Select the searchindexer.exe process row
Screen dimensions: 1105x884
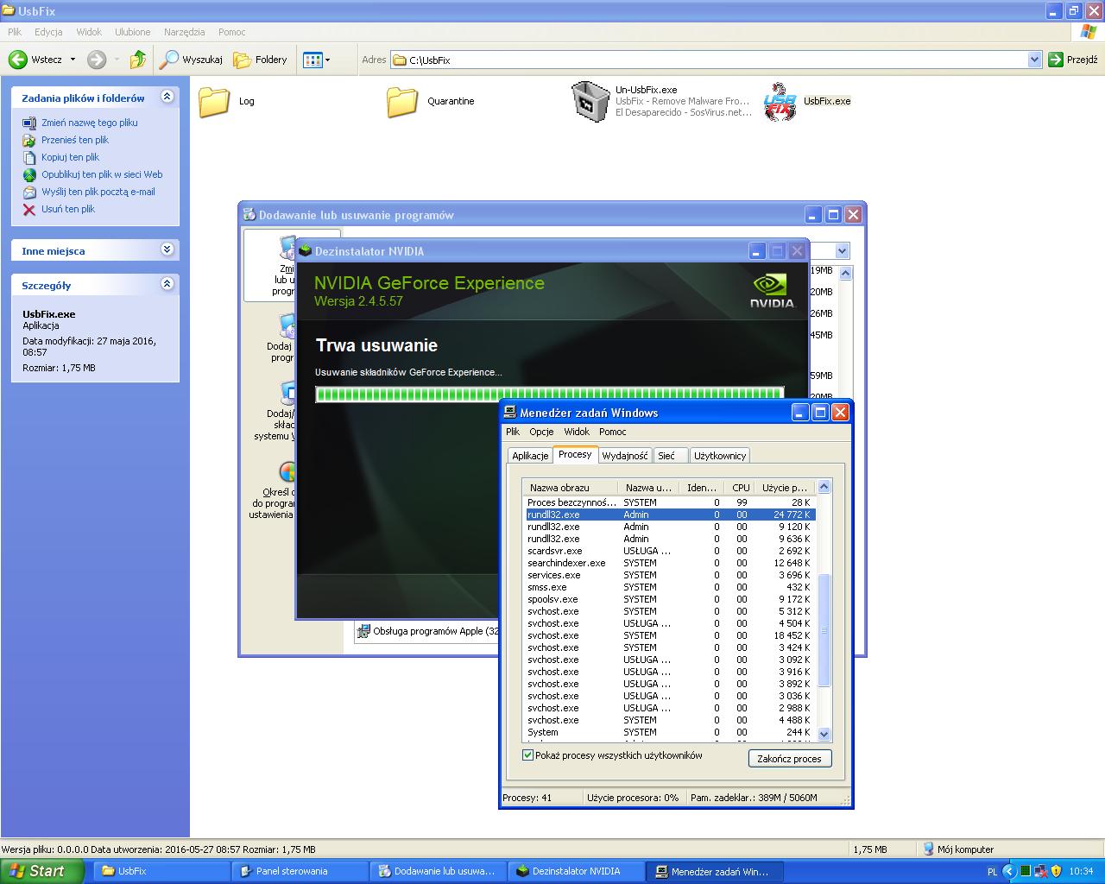[x=670, y=563]
